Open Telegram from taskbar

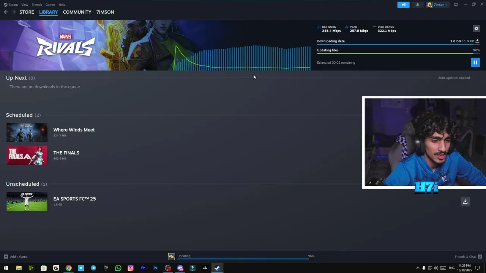(93, 268)
